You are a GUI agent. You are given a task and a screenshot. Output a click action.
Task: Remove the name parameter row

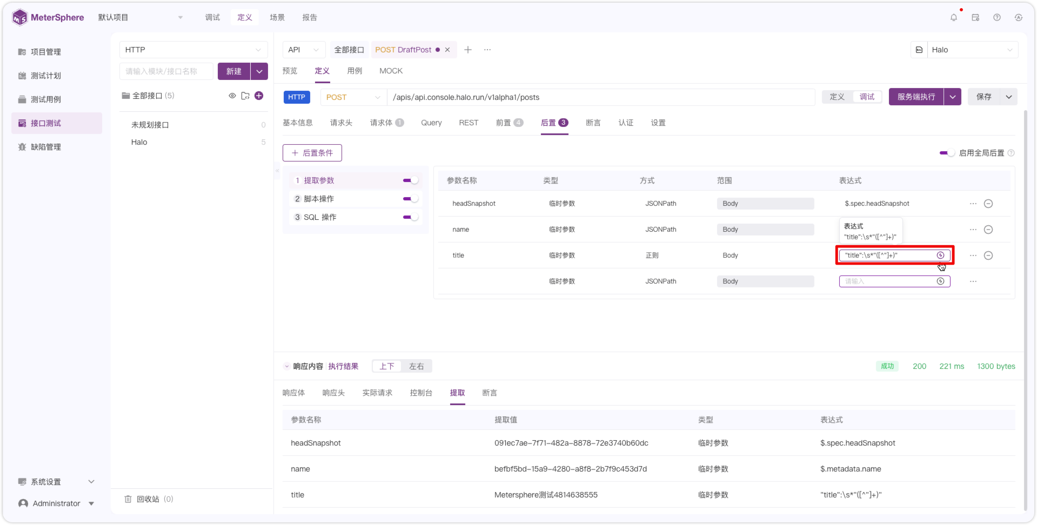988,230
